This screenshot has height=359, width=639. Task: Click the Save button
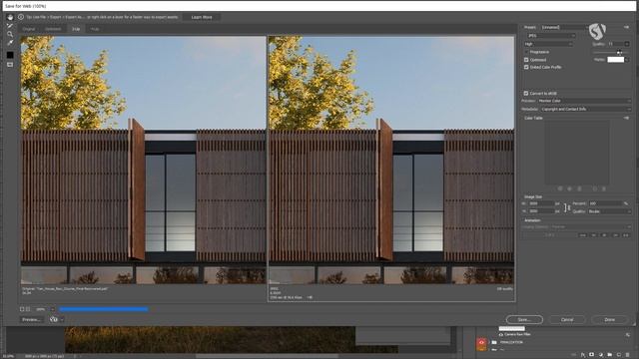pyautogui.click(x=524, y=319)
